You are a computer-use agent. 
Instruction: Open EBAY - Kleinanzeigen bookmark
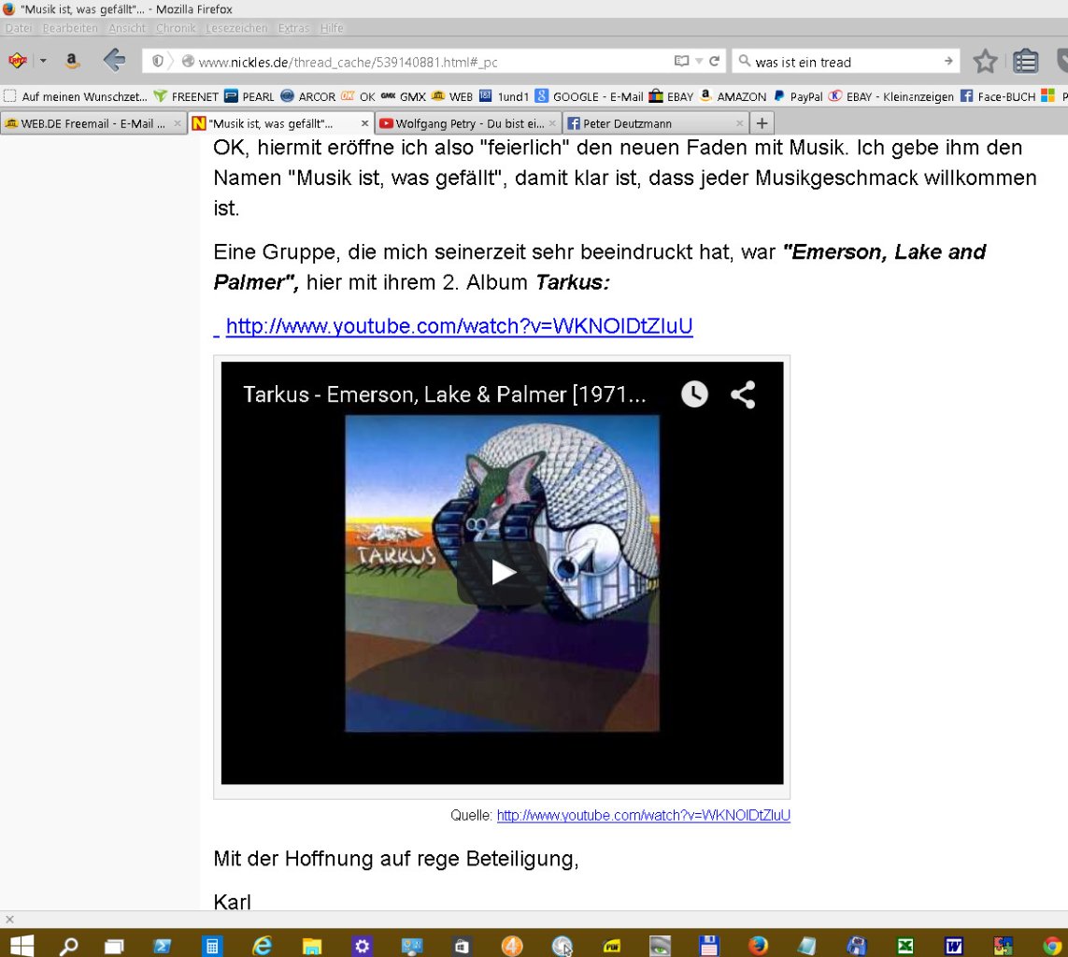pos(890,96)
